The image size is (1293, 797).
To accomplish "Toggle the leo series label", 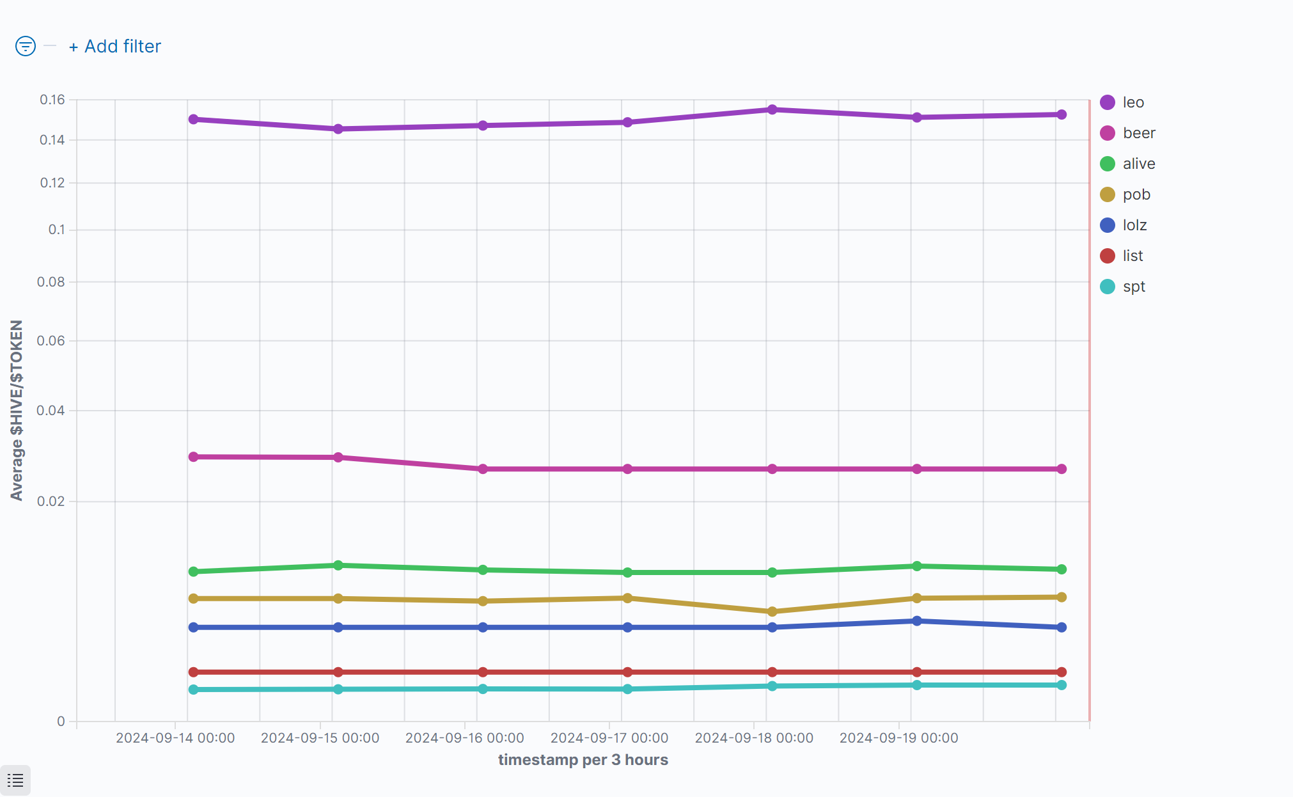I will coord(1133,102).
